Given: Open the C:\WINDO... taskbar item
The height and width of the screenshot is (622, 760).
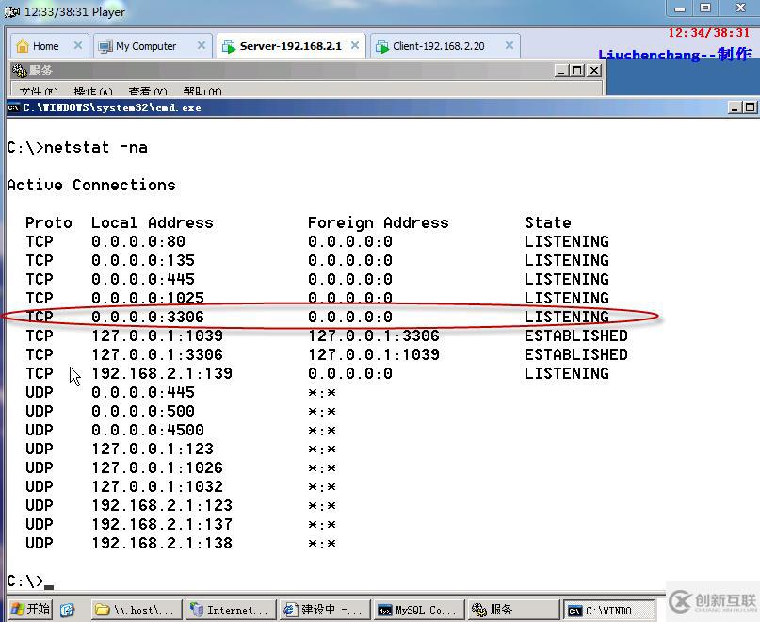Looking at the screenshot, I should 608,611.
